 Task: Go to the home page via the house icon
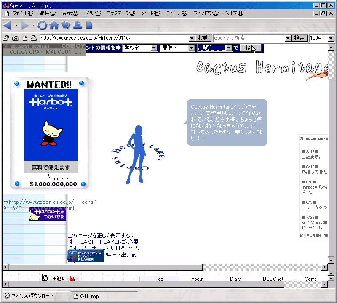click(x=54, y=25)
